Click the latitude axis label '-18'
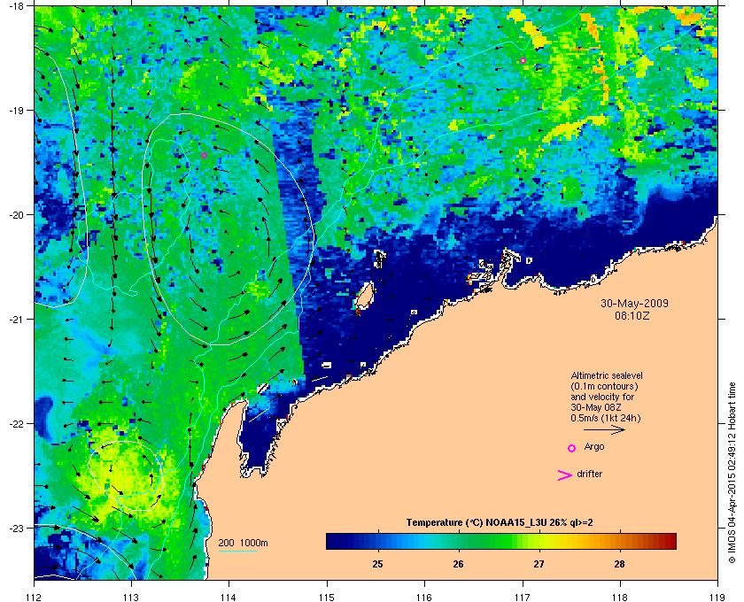This screenshot has height=602, width=744. point(16,6)
